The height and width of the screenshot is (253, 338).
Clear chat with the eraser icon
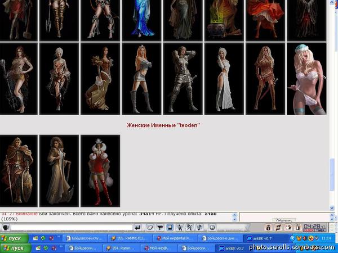pyautogui.click(x=150, y=227)
